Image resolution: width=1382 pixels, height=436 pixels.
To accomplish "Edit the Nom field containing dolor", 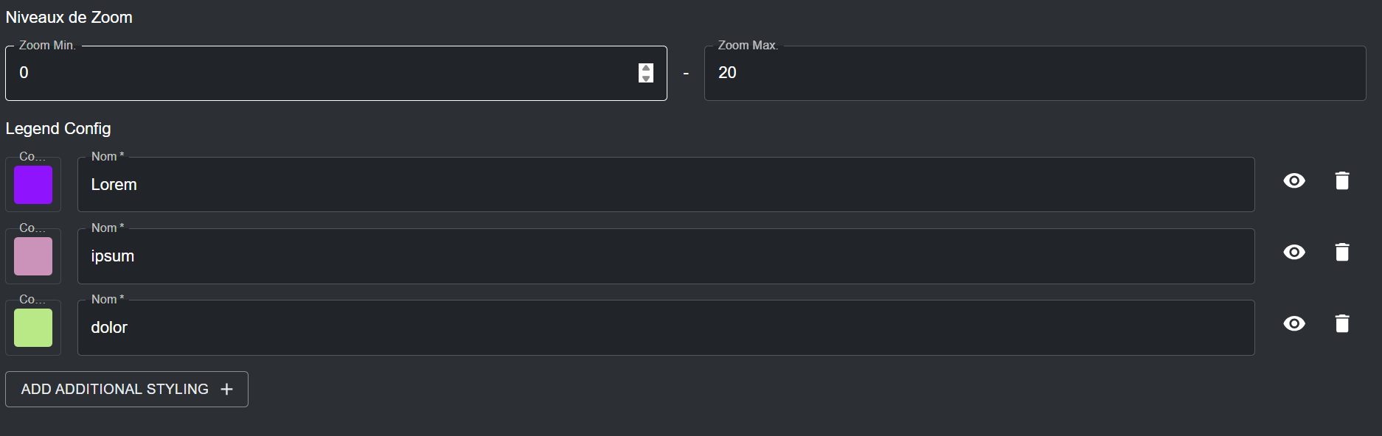I will tap(664, 328).
